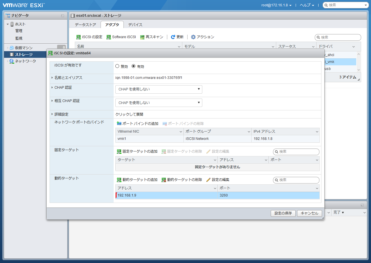Select the vmk1 port binding row

coord(217,139)
